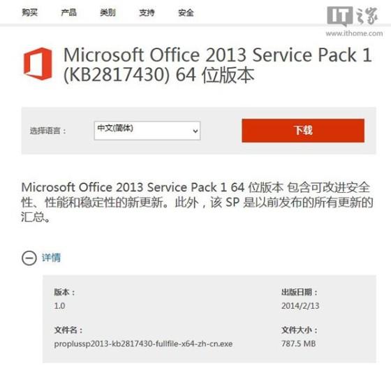Click the 787.5 MB file size value
This screenshot has height=366, width=391.
coord(299,344)
